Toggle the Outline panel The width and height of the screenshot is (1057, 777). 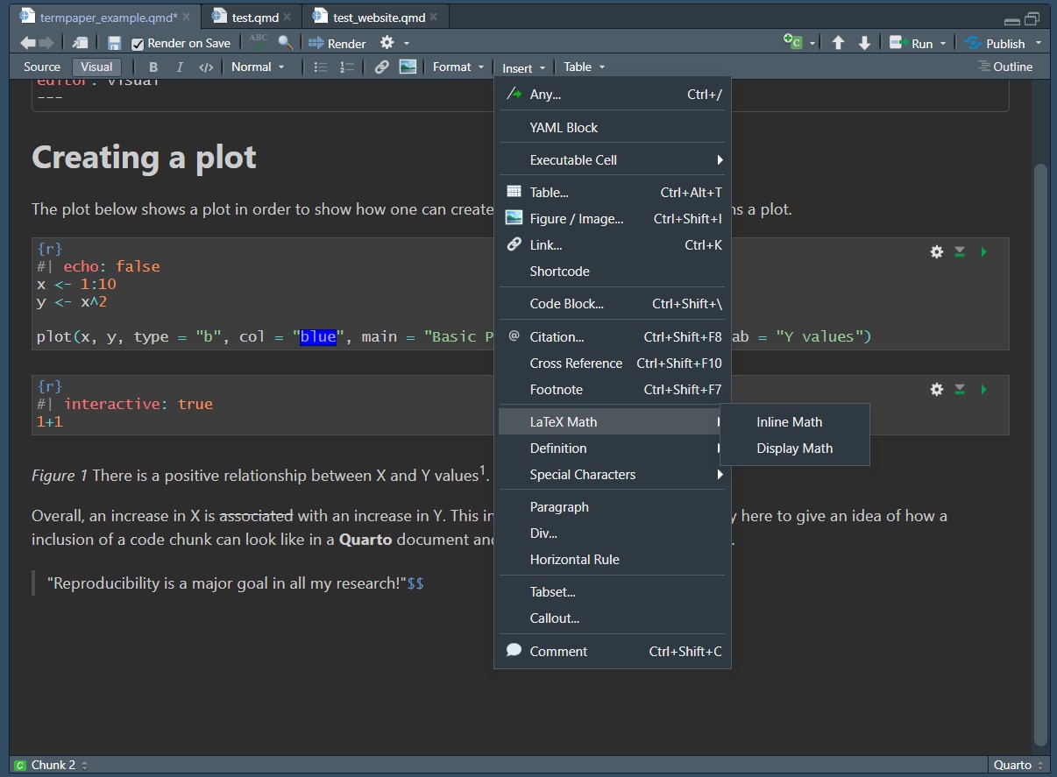[x=1005, y=67]
